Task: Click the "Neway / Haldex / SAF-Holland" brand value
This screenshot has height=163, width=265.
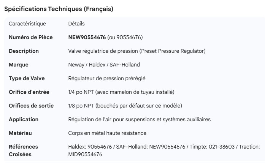Action: pyautogui.click(x=104, y=65)
